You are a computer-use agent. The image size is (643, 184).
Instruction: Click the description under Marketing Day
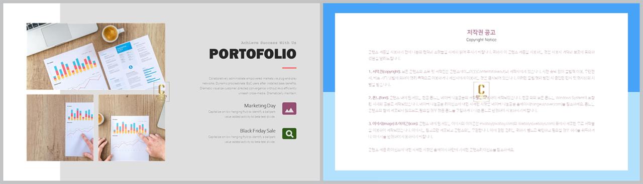tap(242, 115)
